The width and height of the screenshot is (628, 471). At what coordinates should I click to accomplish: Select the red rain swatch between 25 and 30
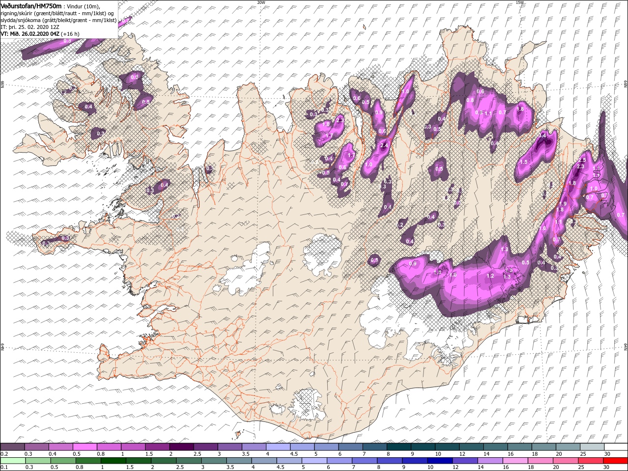(x=590, y=461)
